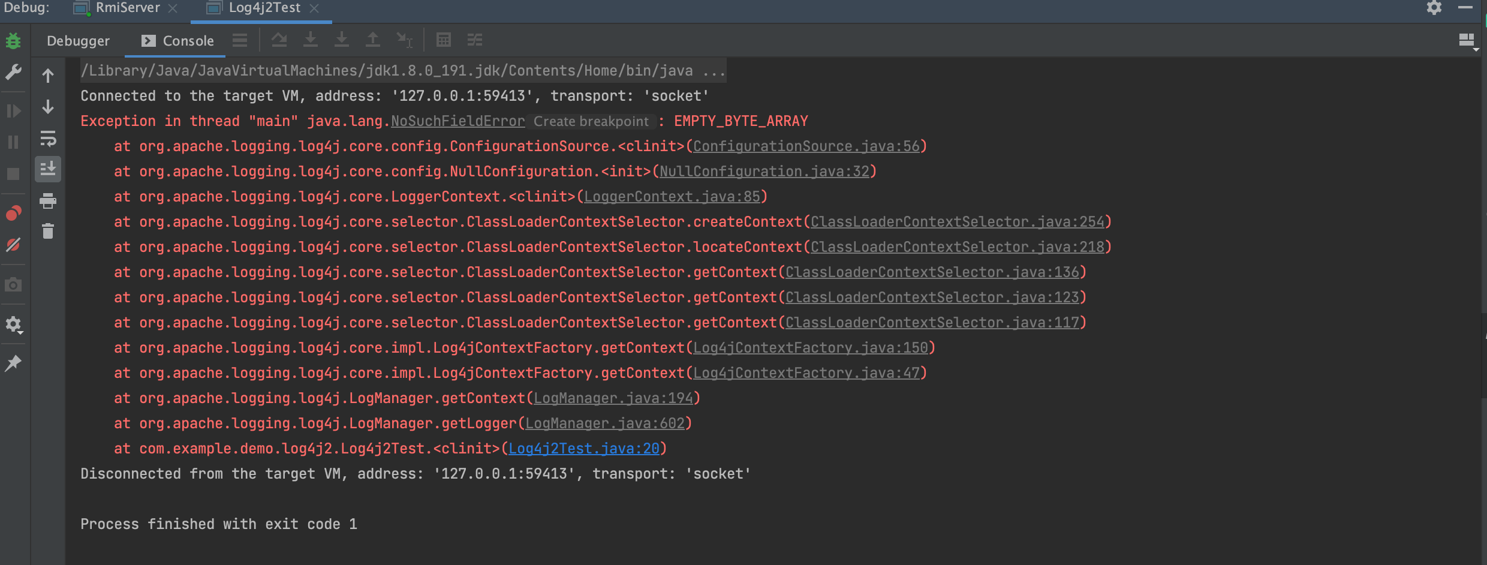Click the Step Into icon

tap(310, 40)
